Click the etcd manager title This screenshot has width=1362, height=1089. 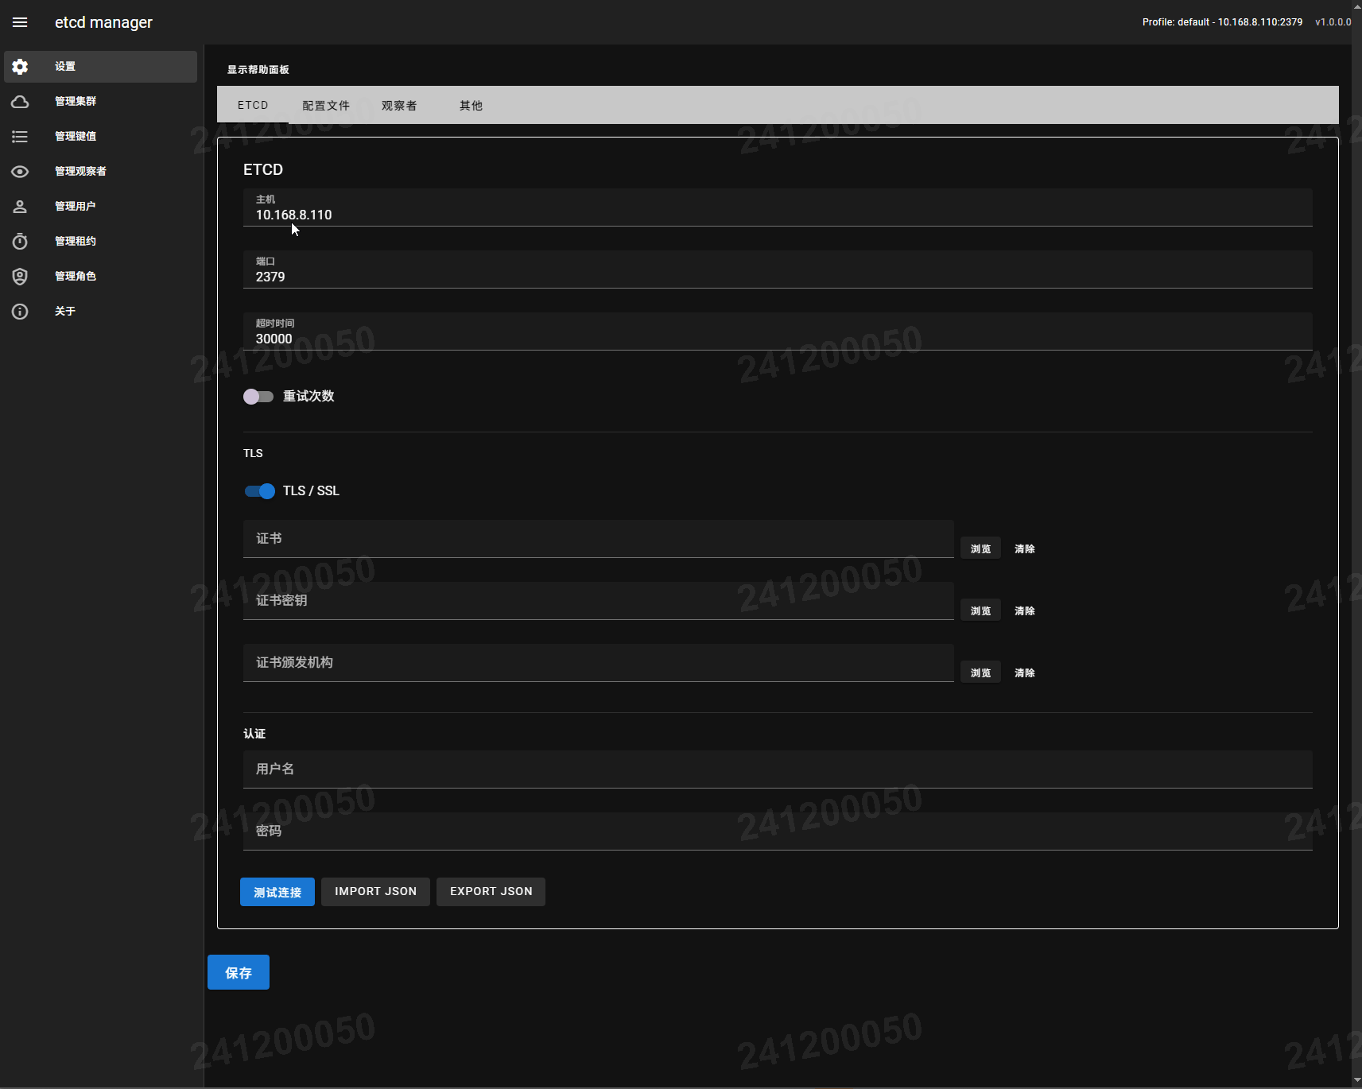pyautogui.click(x=103, y=22)
